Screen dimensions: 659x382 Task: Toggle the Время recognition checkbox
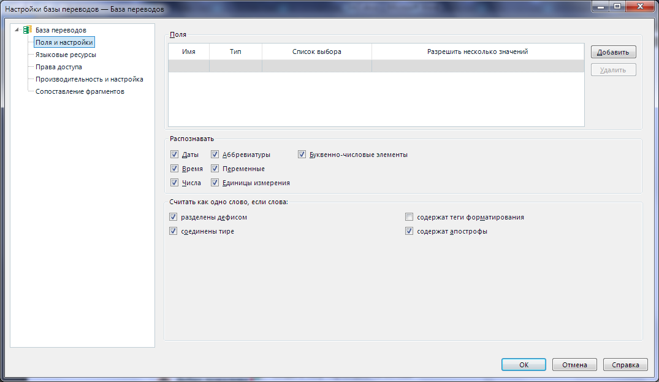click(175, 169)
